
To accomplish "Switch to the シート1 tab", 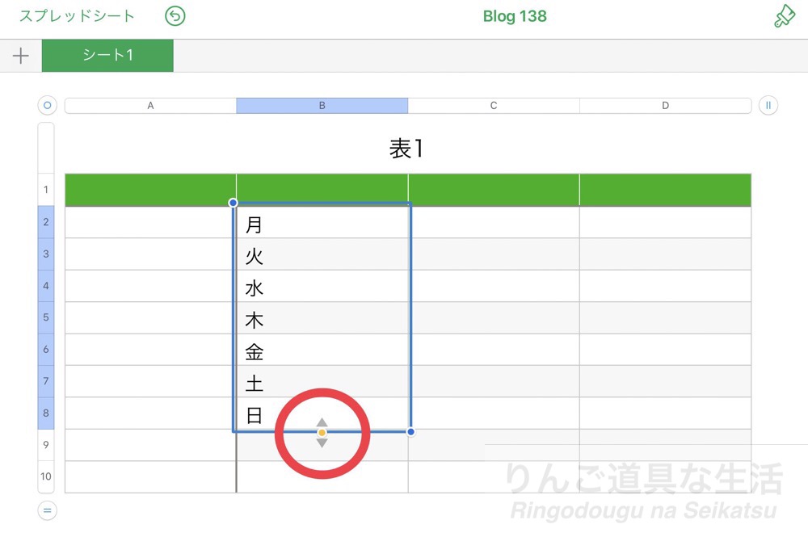I will [107, 57].
